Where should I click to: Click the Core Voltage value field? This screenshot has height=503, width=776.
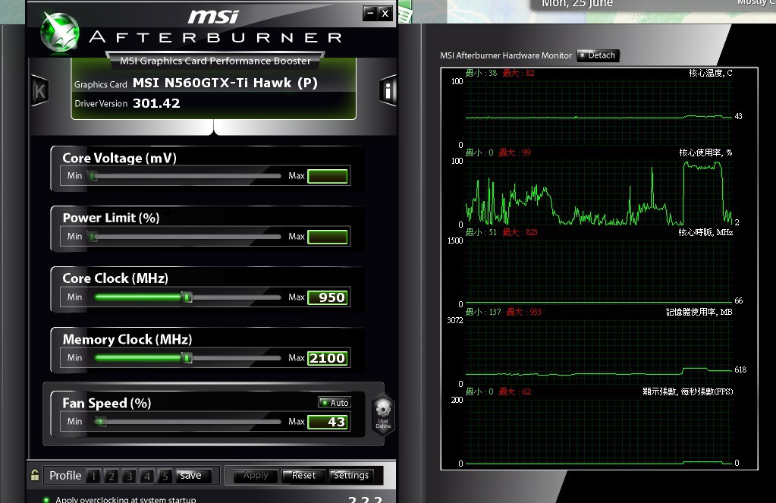click(x=328, y=176)
